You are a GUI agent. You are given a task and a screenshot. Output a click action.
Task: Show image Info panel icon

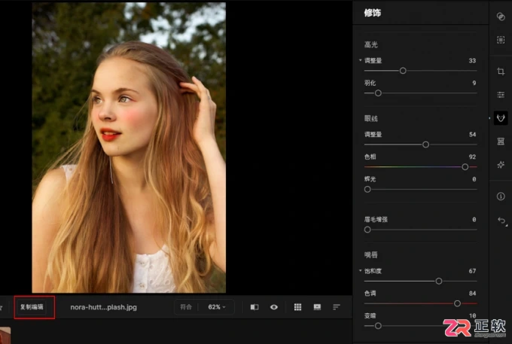click(x=501, y=196)
